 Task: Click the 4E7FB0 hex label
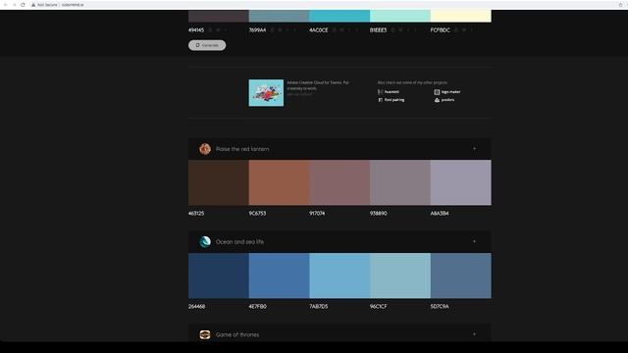[x=257, y=306]
